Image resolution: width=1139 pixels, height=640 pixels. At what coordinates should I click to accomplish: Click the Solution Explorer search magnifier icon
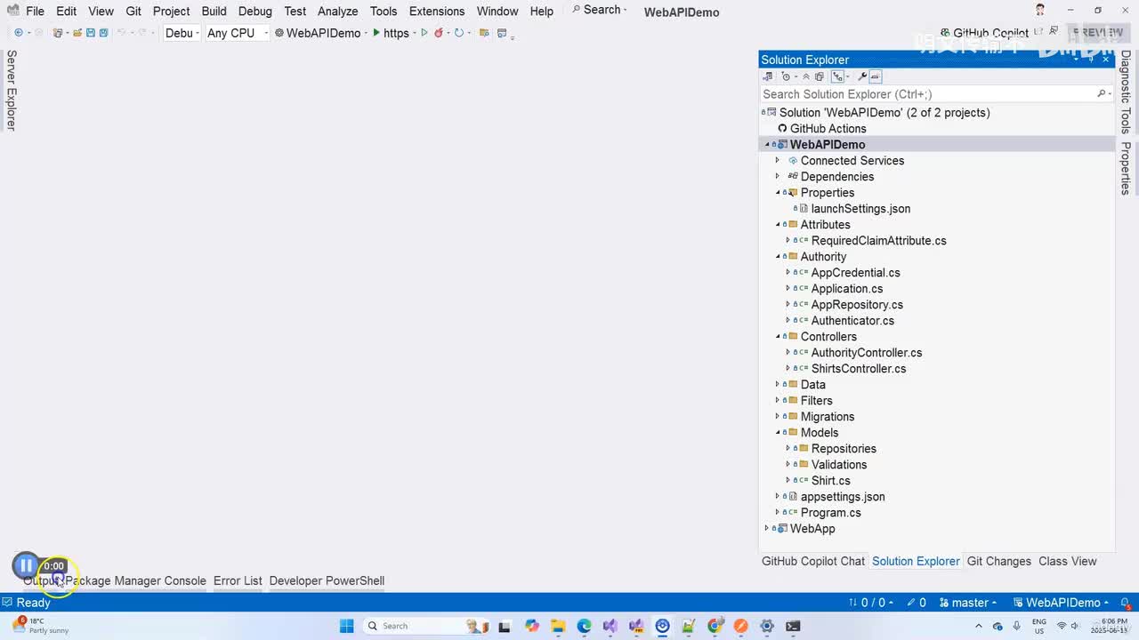(1102, 94)
